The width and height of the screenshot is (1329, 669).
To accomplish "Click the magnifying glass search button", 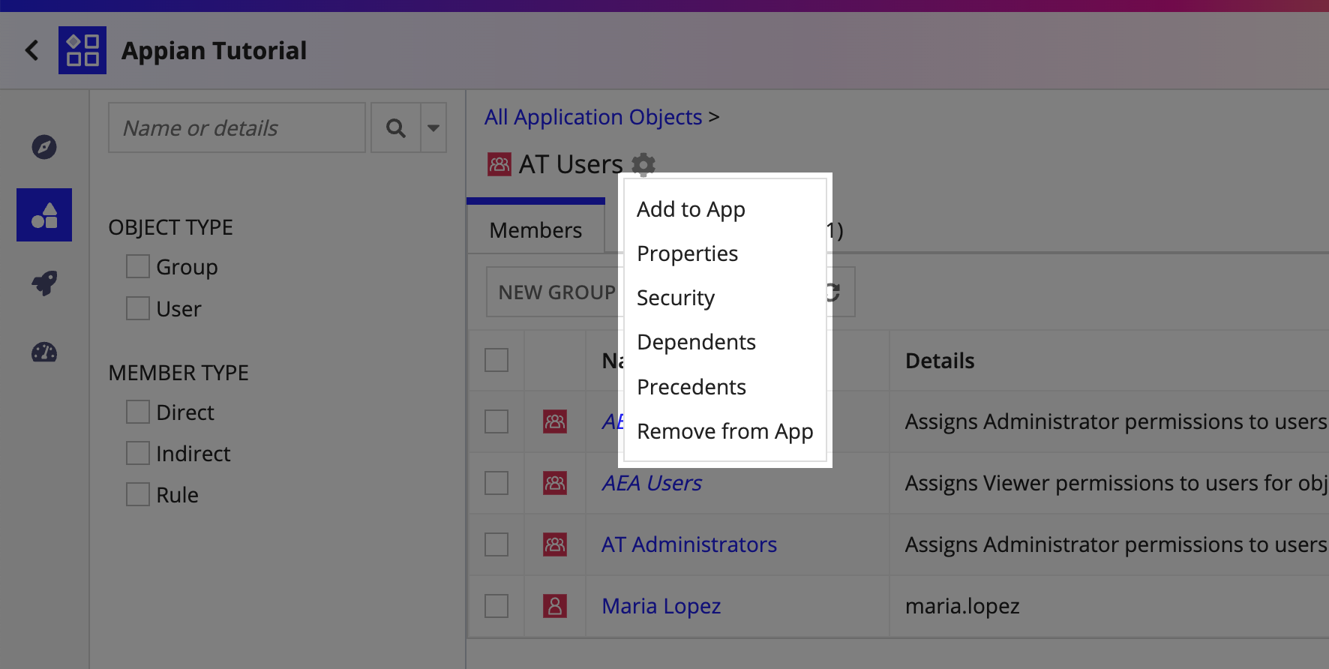I will click(396, 128).
